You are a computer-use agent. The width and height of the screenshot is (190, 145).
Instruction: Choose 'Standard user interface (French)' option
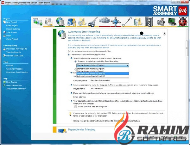point(103,71)
